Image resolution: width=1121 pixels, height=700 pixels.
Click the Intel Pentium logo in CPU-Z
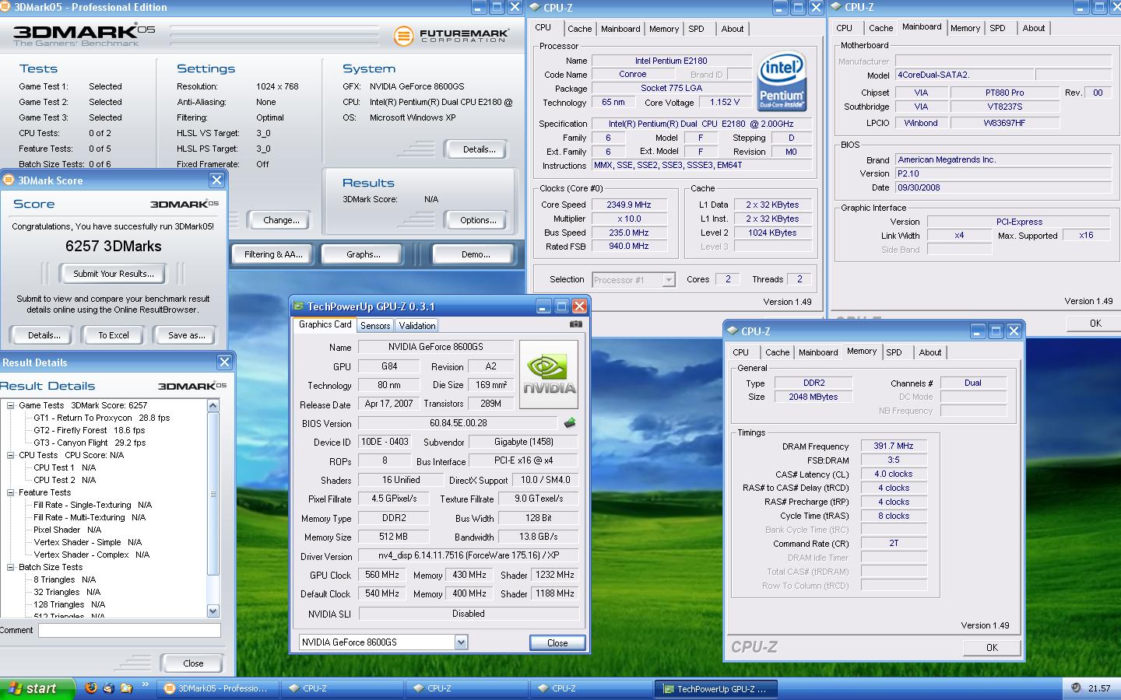point(782,82)
